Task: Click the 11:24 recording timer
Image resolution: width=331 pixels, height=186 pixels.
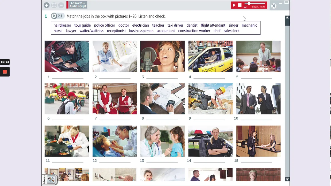Action: [5, 62]
